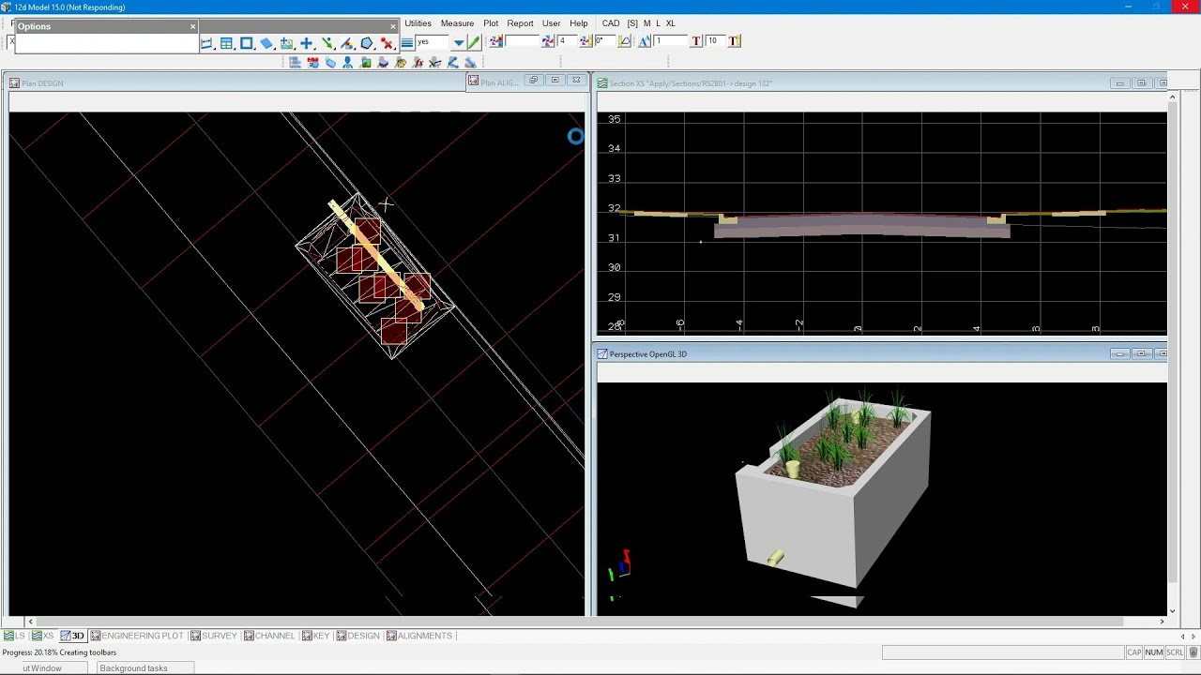Select the 3D bottom tab
Image resolution: width=1201 pixels, height=675 pixels.
(72, 636)
